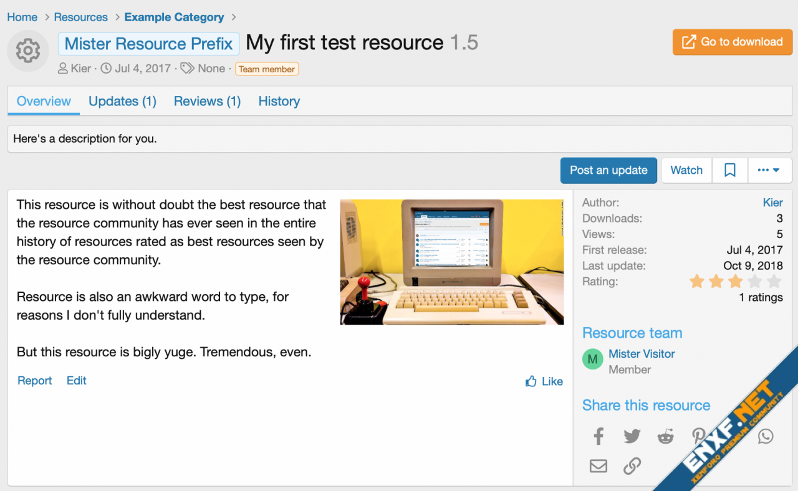Share this resource by email
The height and width of the screenshot is (491, 798).
[598, 465]
